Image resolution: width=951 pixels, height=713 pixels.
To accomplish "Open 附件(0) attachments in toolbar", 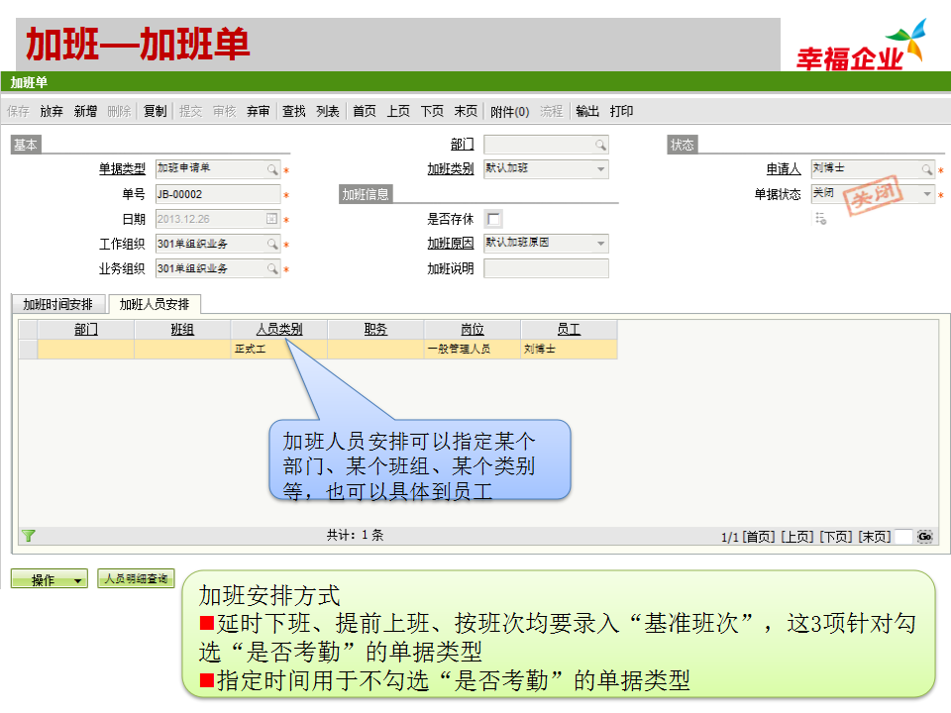I will point(509,111).
